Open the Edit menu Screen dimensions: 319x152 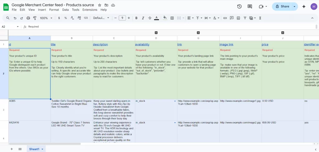point(22,10)
